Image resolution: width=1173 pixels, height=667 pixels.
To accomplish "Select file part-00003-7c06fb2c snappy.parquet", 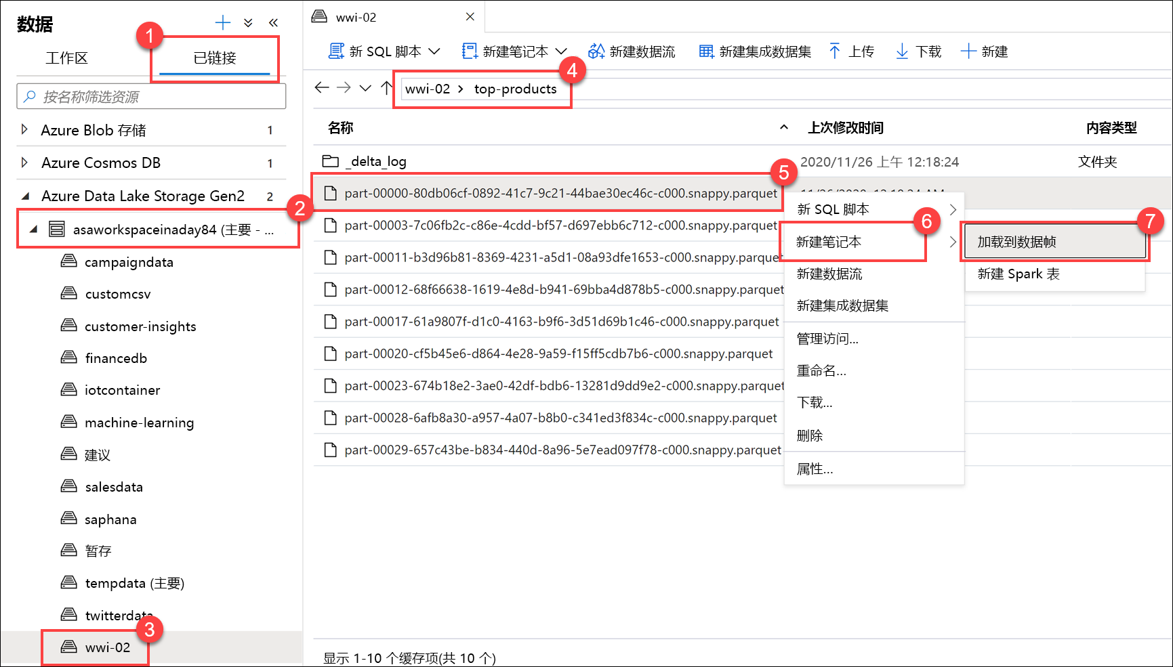I will click(560, 225).
